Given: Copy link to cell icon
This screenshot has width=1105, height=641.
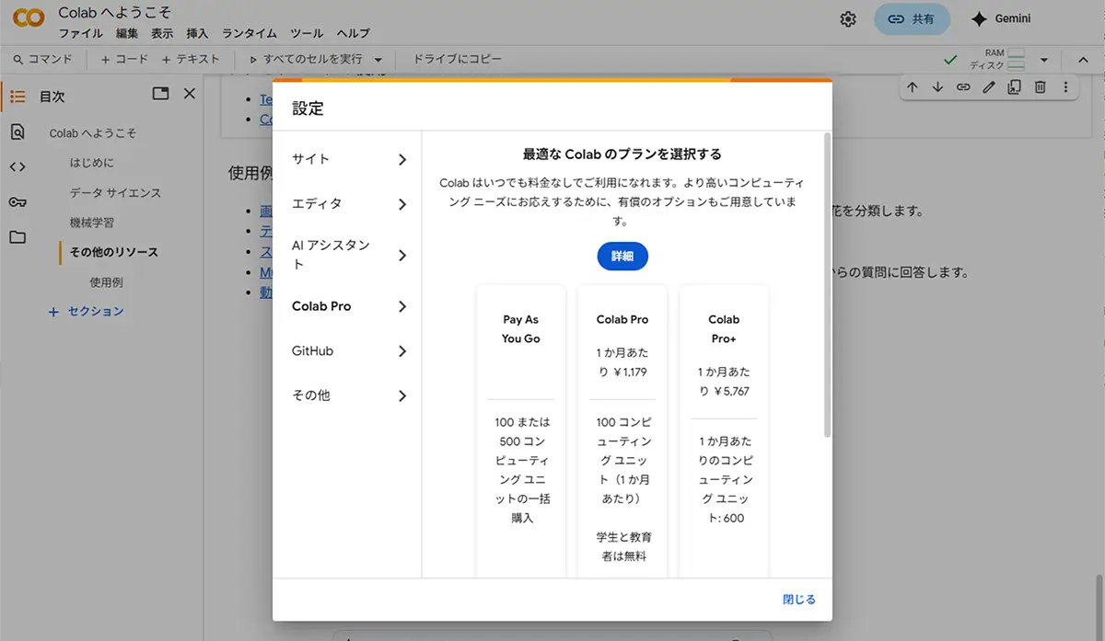Looking at the screenshot, I should click(x=963, y=87).
